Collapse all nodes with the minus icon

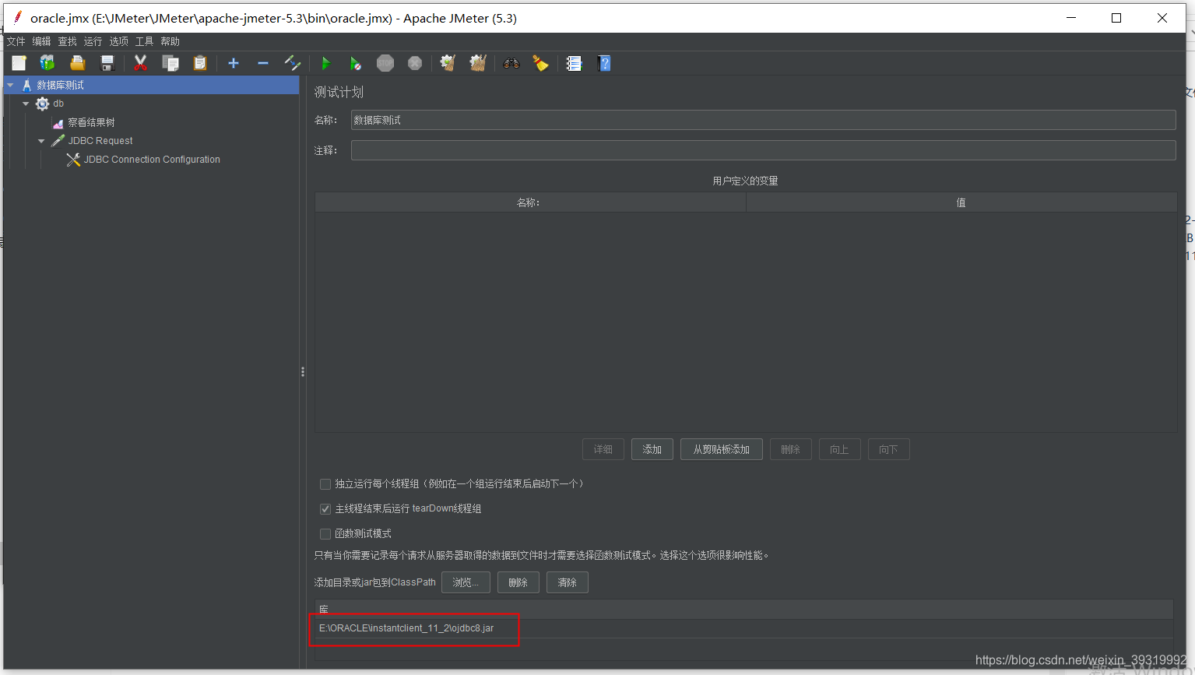tap(263, 63)
